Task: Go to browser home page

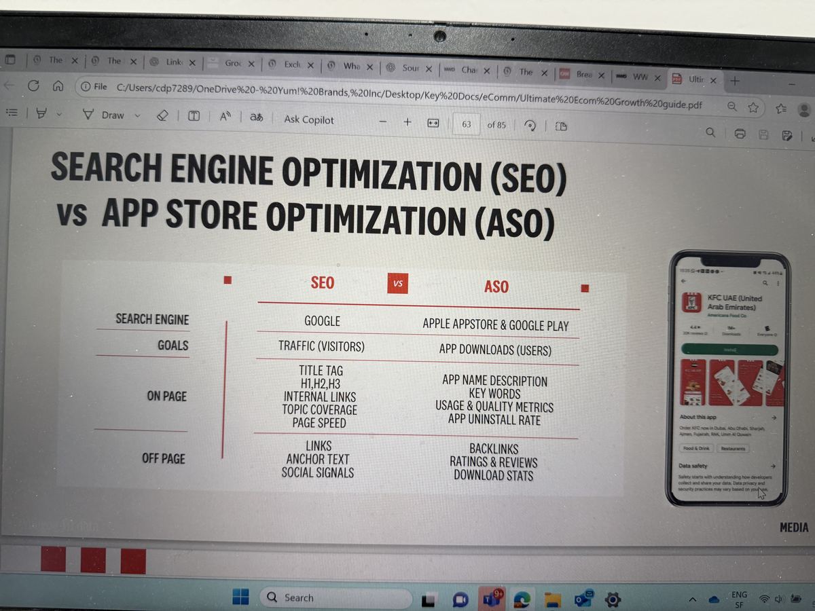Action: pyautogui.click(x=58, y=86)
